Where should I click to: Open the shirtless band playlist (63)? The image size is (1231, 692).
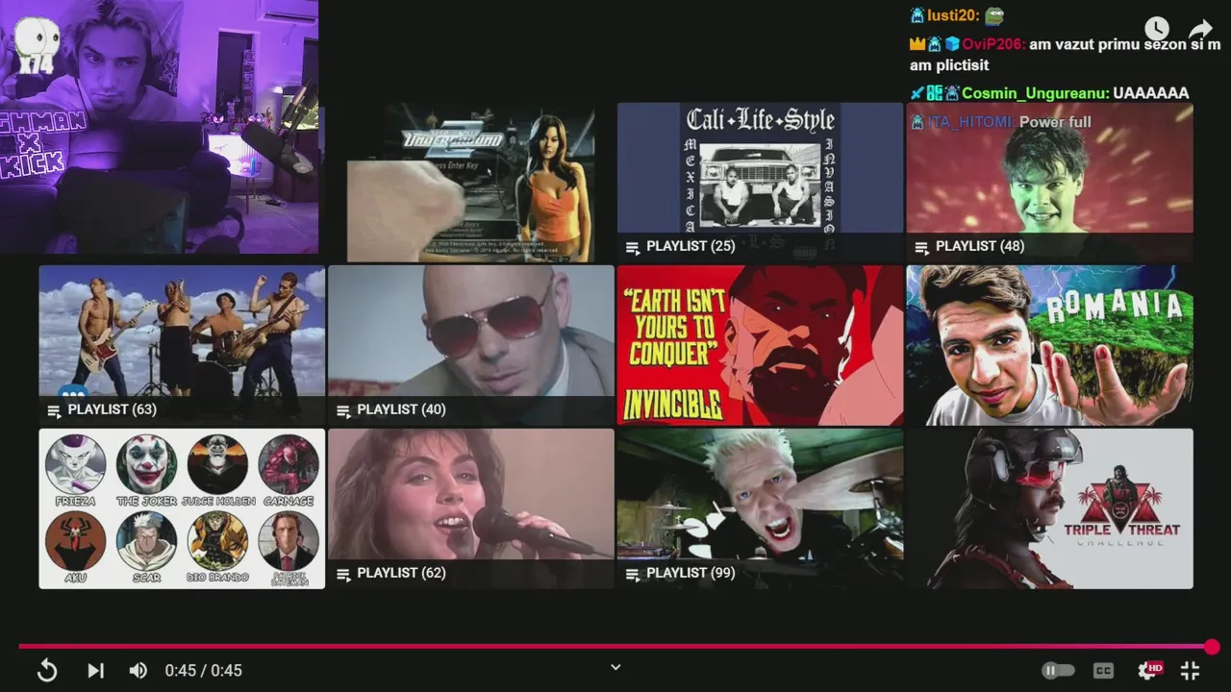click(x=182, y=345)
